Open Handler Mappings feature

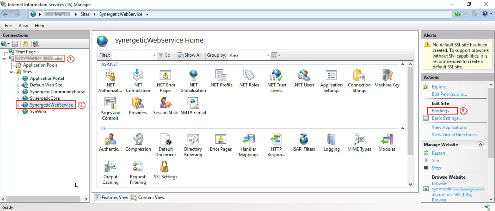click(x=249, y=145)
